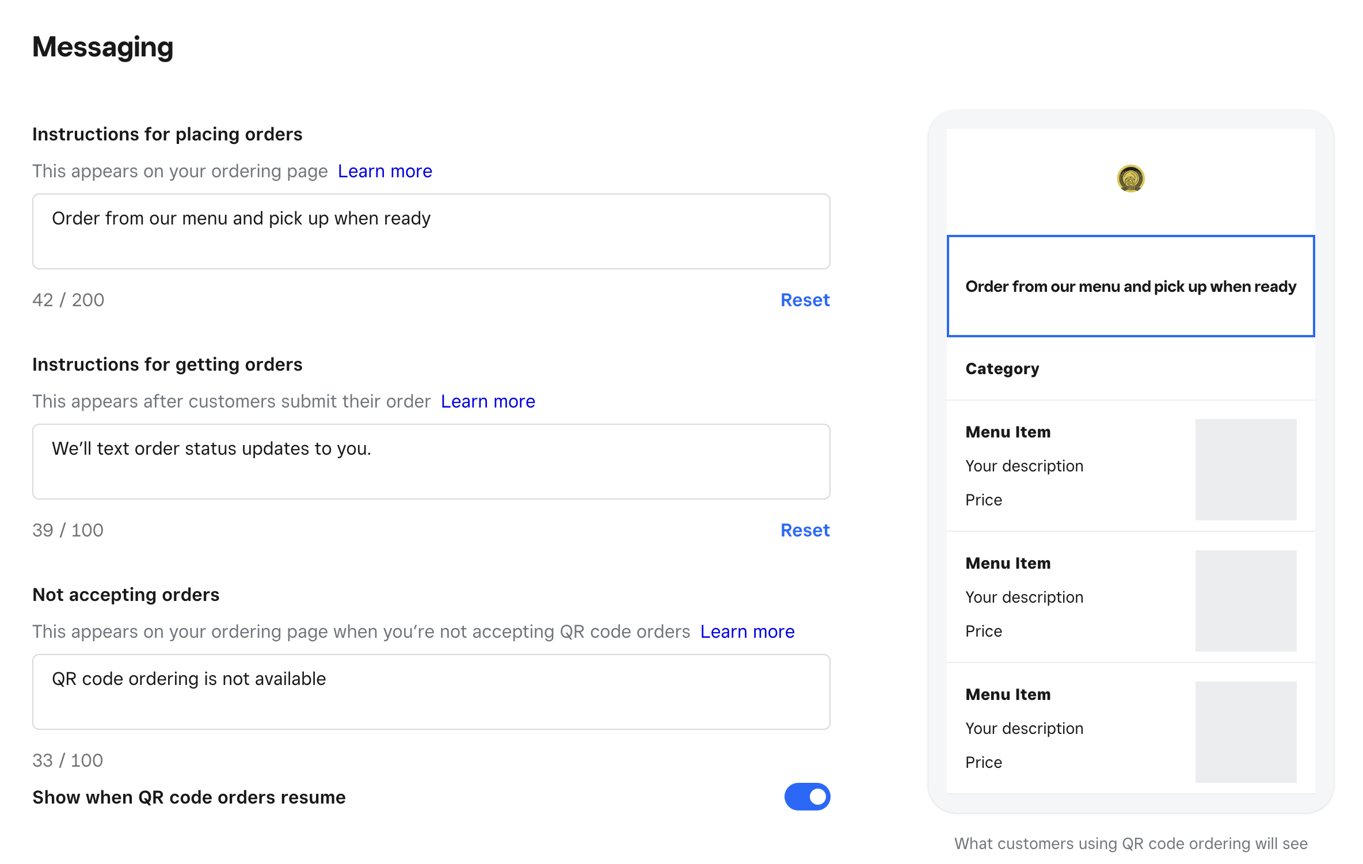Screen dimensions: 1363x864
Task: Click 'This appears on your ordering page' placing-orders text
Action: pos(180,171)
